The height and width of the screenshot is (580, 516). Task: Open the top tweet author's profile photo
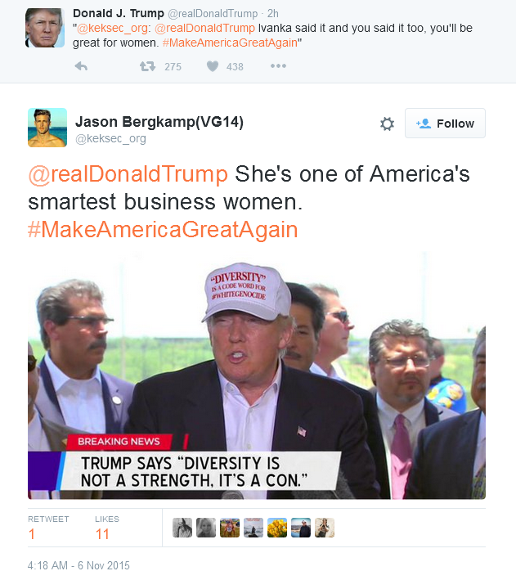click(45, 28)
